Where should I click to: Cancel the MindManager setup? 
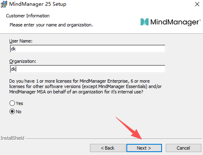pos(184,148)
